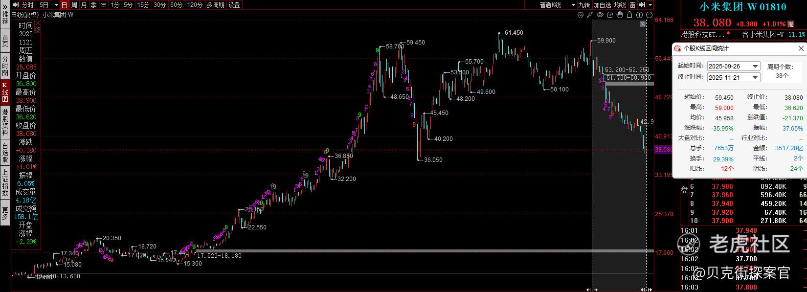Toggle the chart lock icon
This screenshot has width=807, height=292.
coord(629,15)
